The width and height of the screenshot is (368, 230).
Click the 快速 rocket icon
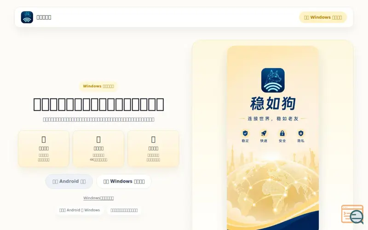pos(264,133)
